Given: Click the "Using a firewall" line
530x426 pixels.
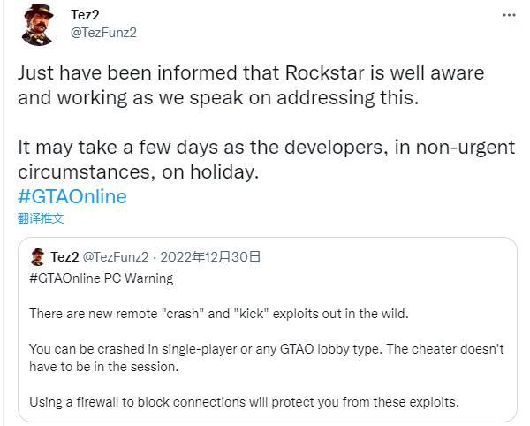Looking at the screenshot, I should point(244,402).
